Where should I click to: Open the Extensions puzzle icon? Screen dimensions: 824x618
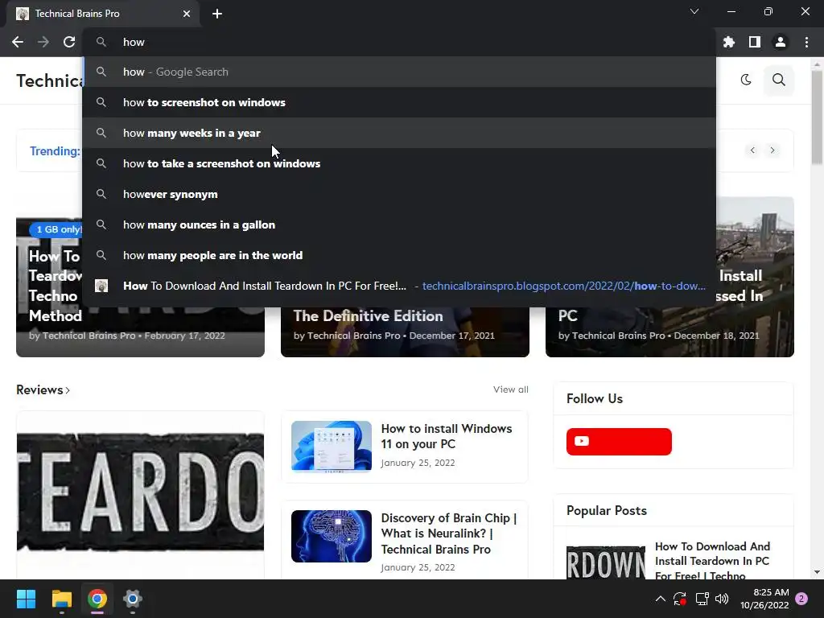[729, 42]
